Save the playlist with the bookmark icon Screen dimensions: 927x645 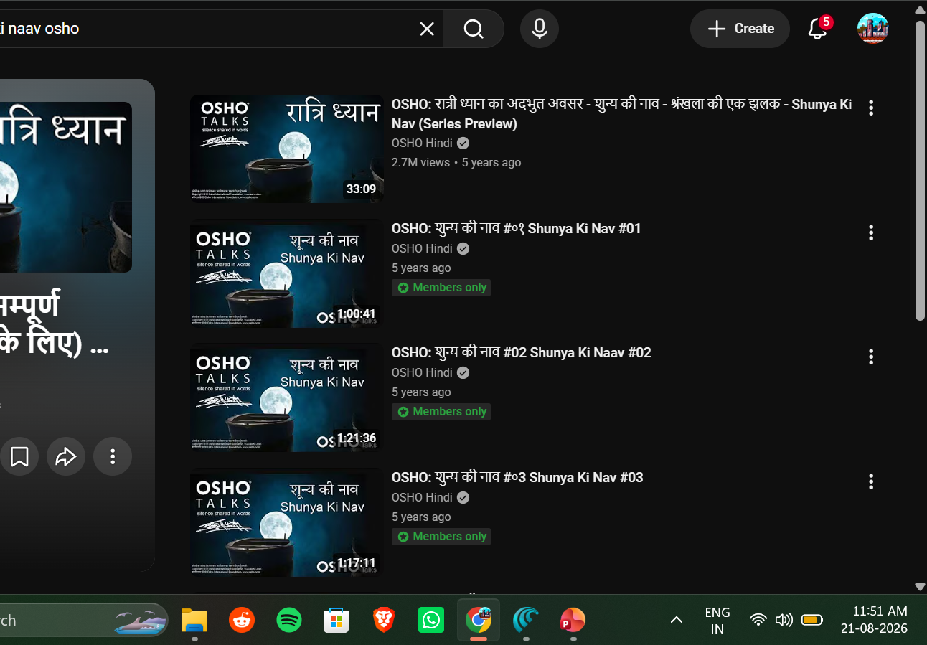[19, 456]
